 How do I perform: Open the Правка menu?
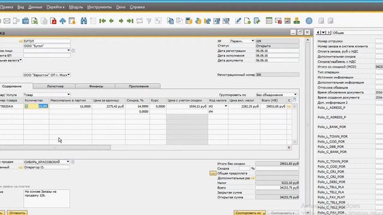[7, 7]
